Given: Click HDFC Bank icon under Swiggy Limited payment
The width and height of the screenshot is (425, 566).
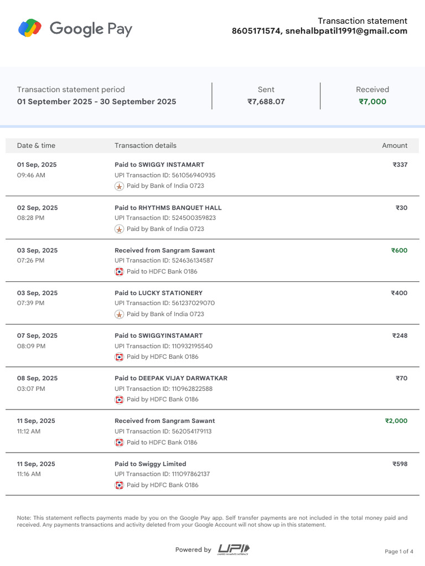Looking at the screenshot, I should 119,485.
